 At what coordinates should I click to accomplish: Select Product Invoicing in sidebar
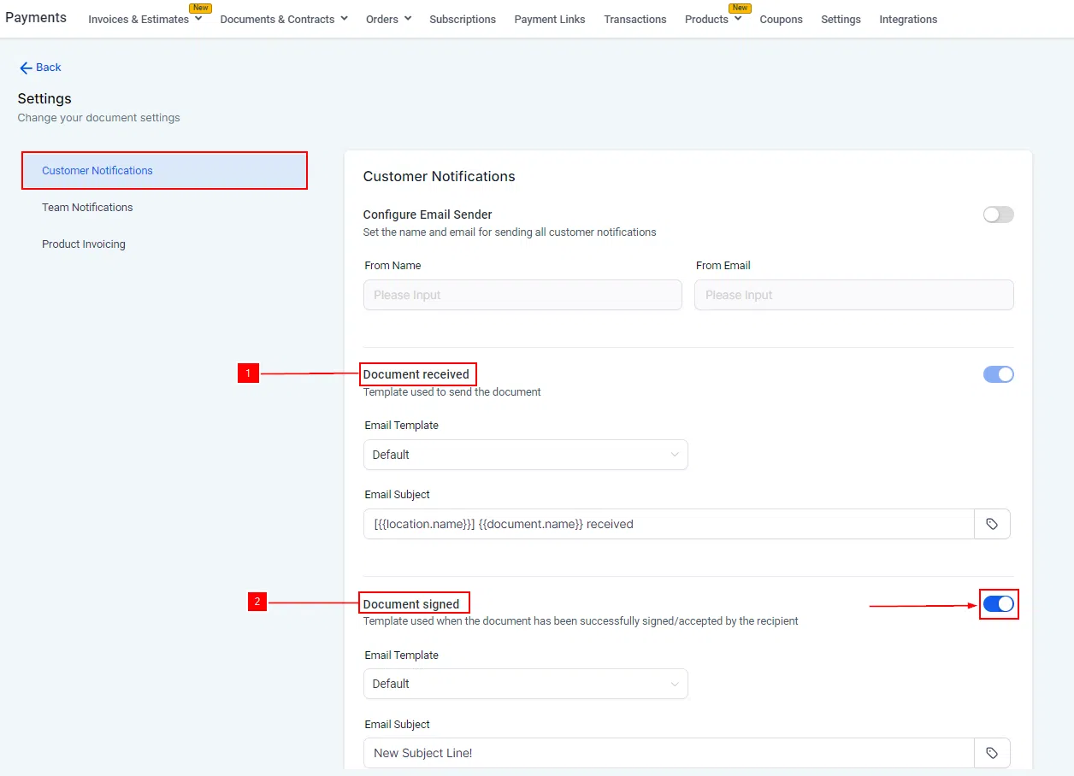coord(84,244)
